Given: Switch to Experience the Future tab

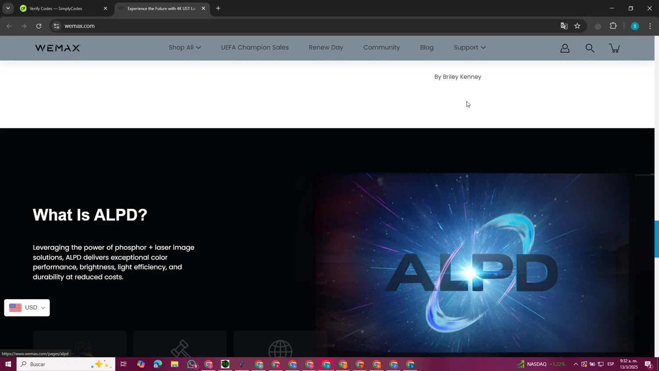Looking at the screenshot, I should pyautogui.click(x=162, y=8).
